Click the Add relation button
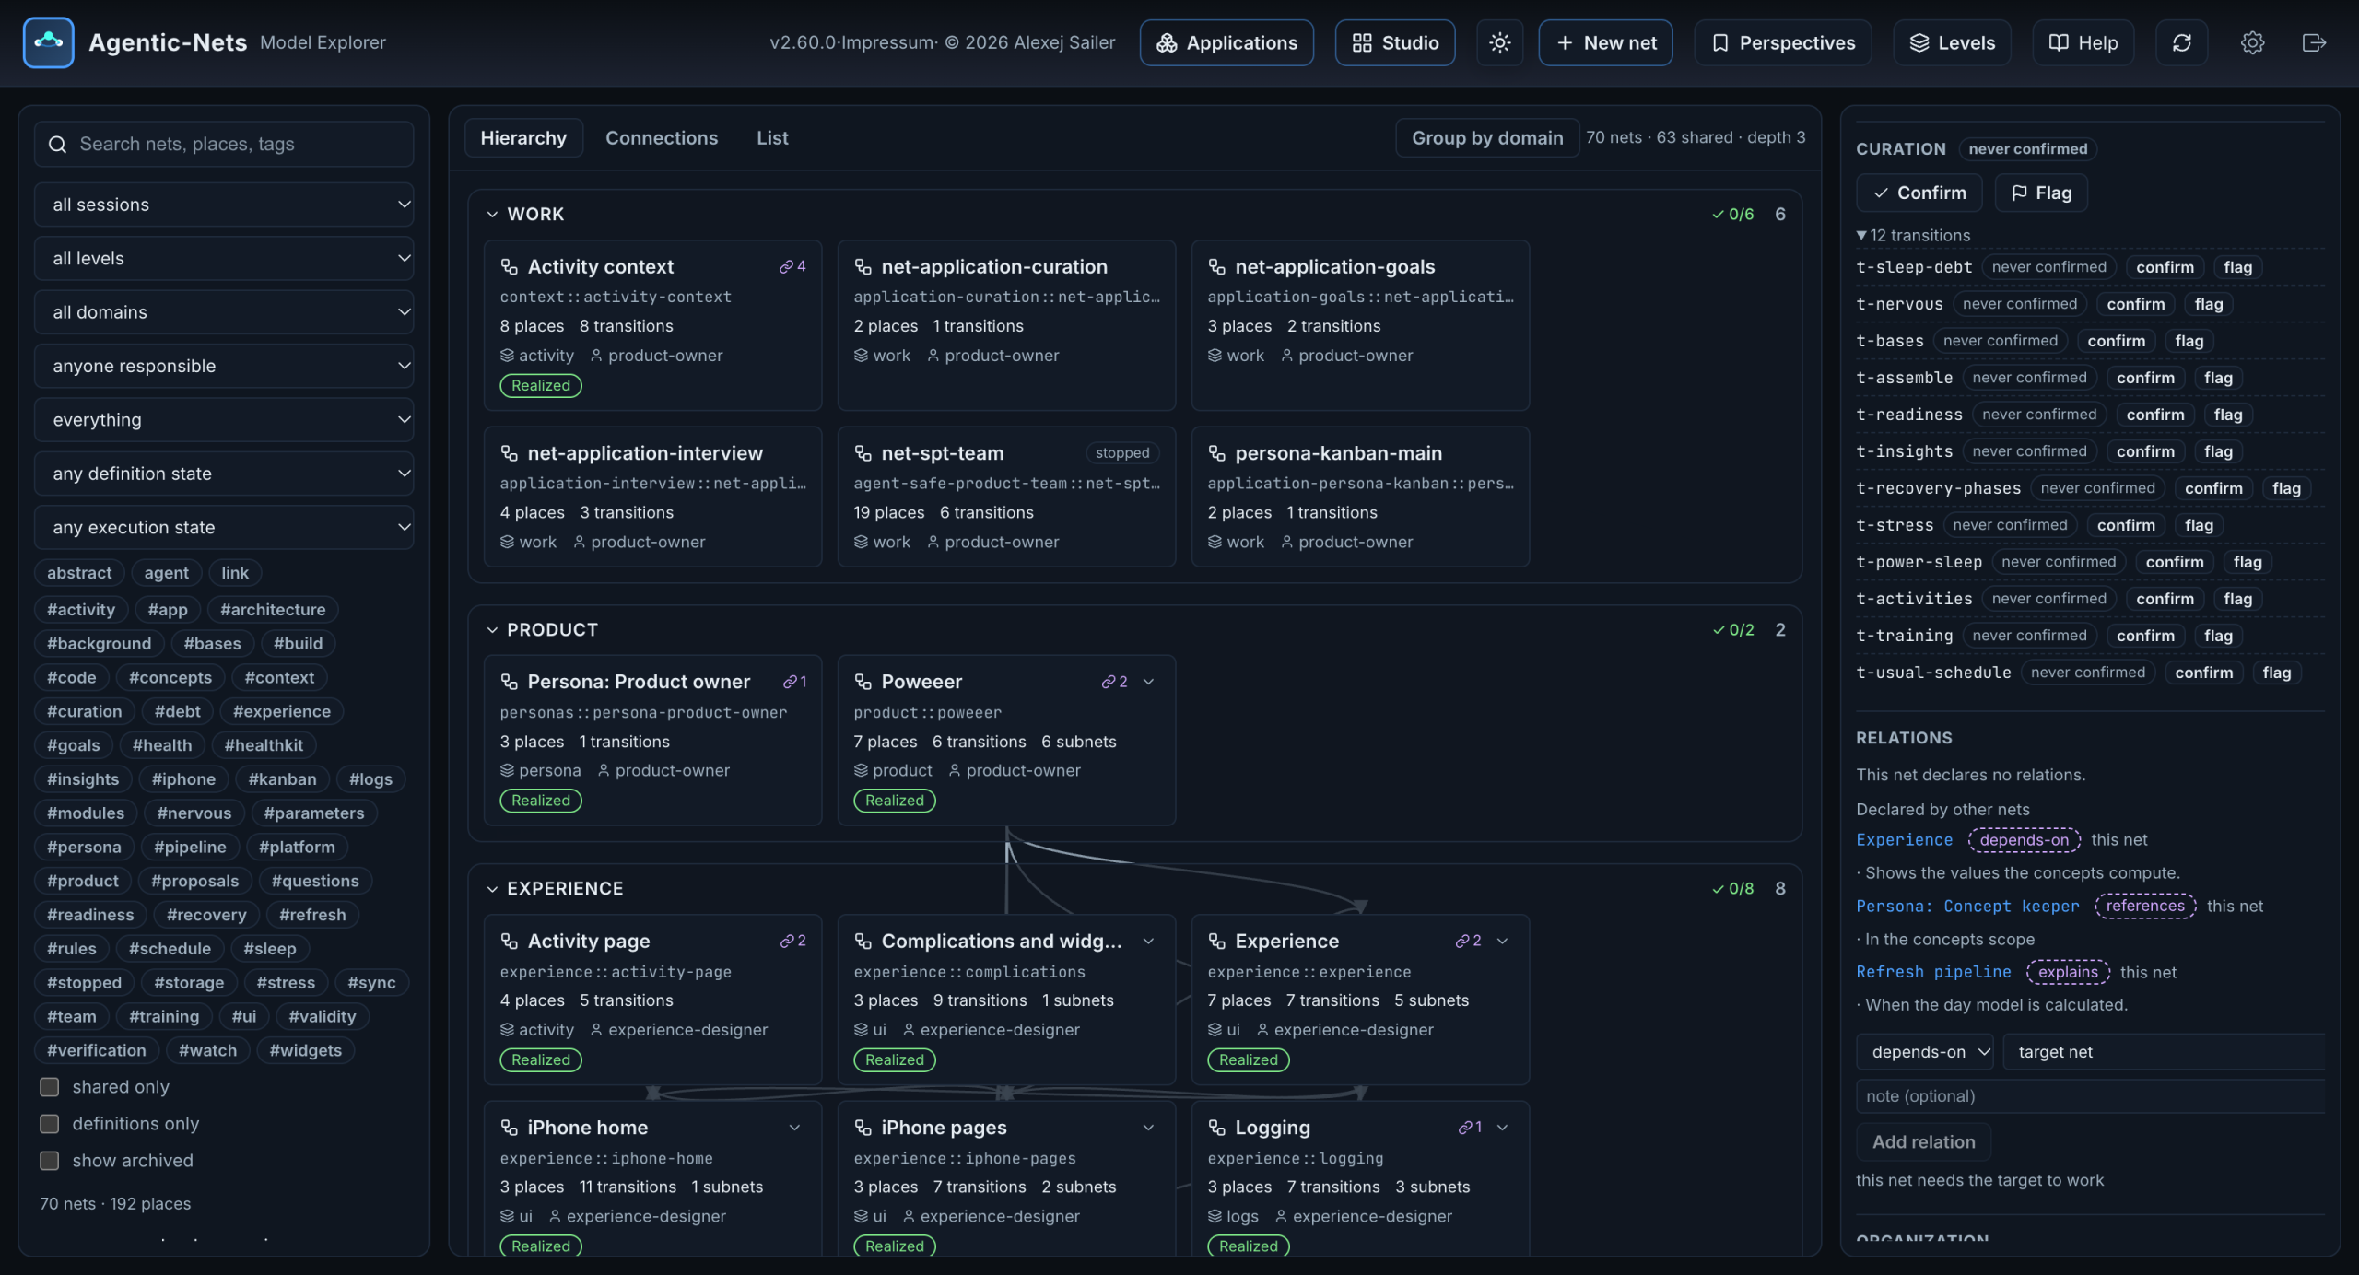 point(1924,1142)
